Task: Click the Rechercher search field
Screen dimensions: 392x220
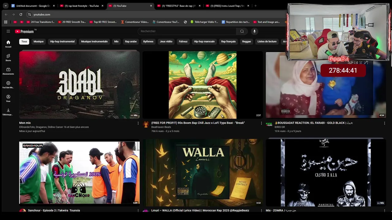Action: (187, 31)
